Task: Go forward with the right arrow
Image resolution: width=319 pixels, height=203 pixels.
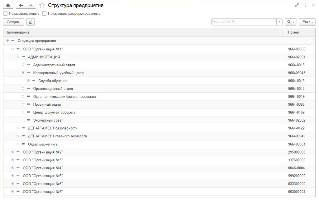Action: 31,6
